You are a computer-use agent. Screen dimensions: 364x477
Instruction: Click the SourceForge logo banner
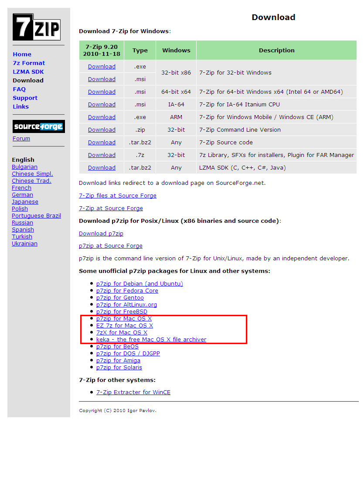point(39,126)
